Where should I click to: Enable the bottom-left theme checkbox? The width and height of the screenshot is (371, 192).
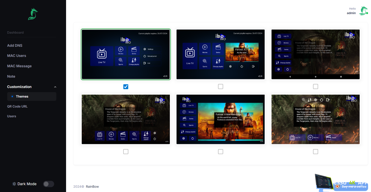point(126,151)
